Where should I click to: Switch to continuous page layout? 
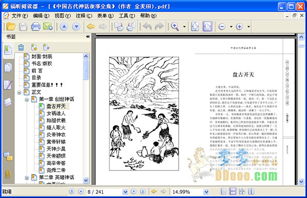pos(233,191)
